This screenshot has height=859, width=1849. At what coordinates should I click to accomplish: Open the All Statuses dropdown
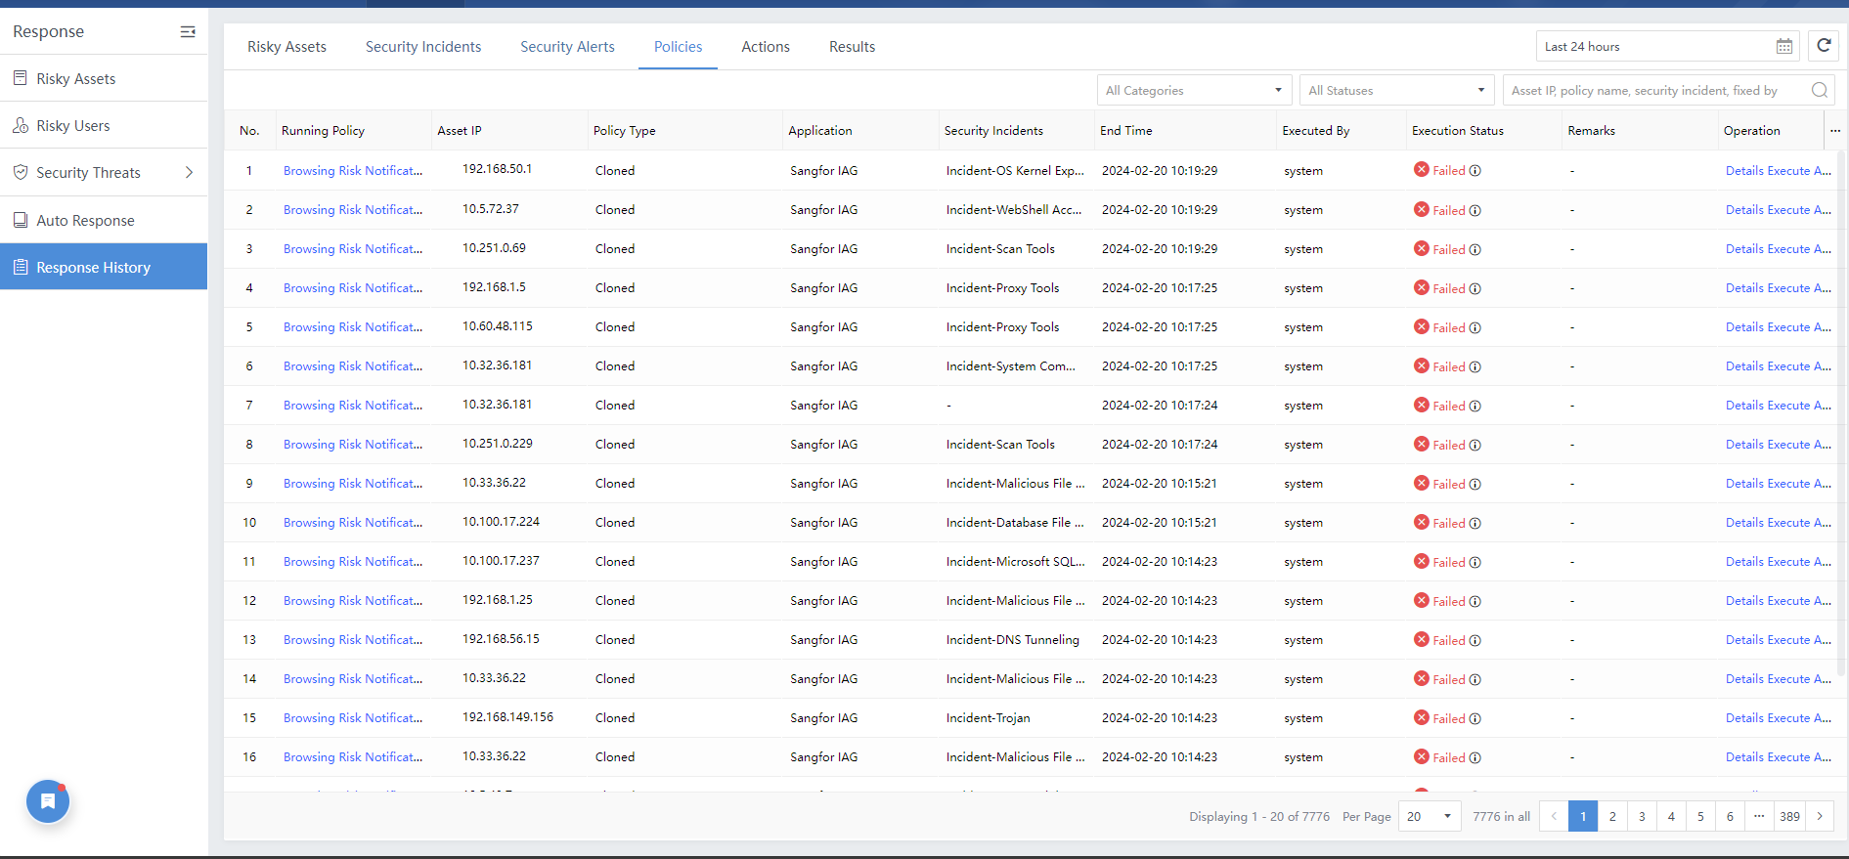tap(1396, 91)
